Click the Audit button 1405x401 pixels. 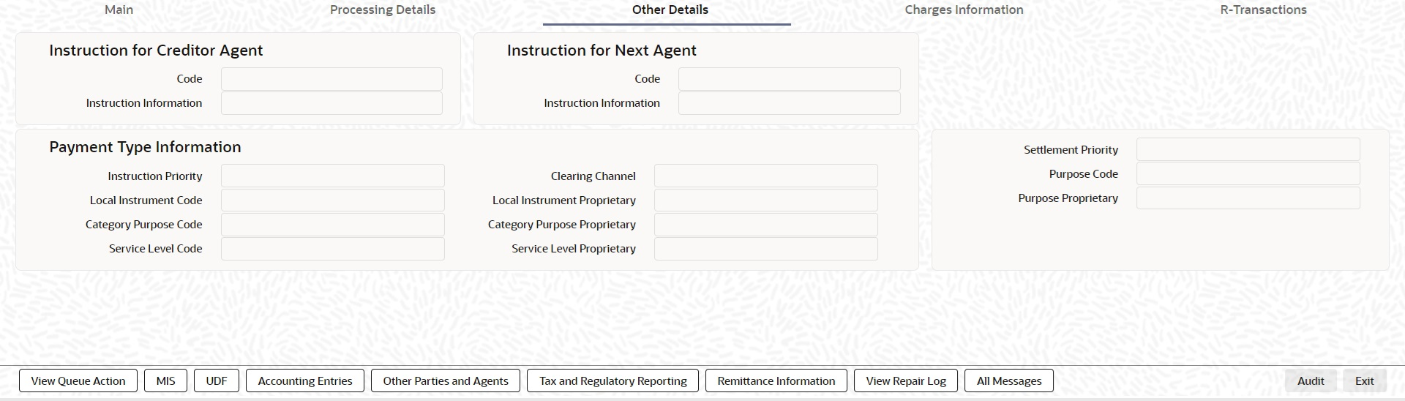coord(1311,381)
